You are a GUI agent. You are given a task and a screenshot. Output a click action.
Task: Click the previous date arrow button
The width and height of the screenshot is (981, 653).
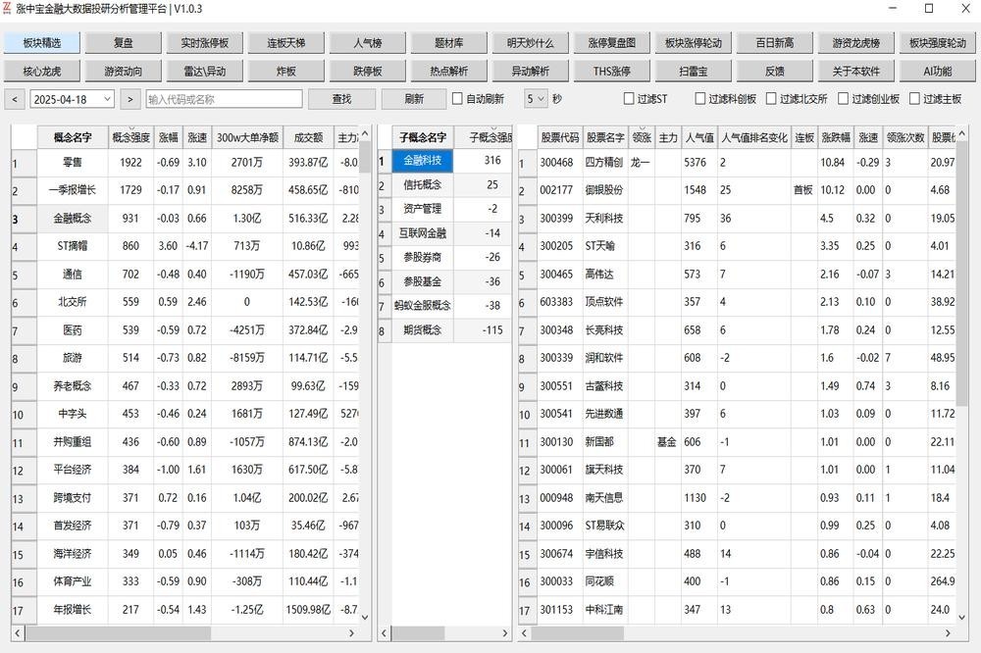[x=14, y=99]
